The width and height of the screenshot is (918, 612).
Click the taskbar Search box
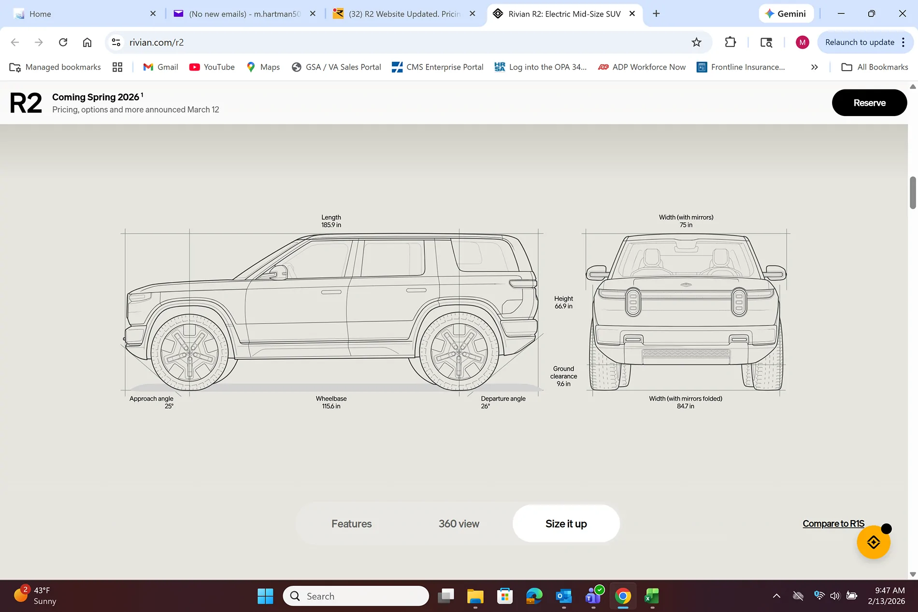[356, 596]
